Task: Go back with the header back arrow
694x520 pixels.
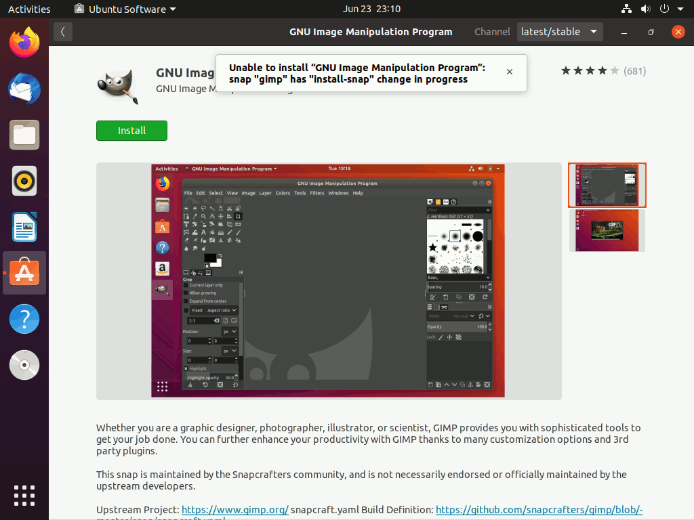Action: (x=63, y=32)
